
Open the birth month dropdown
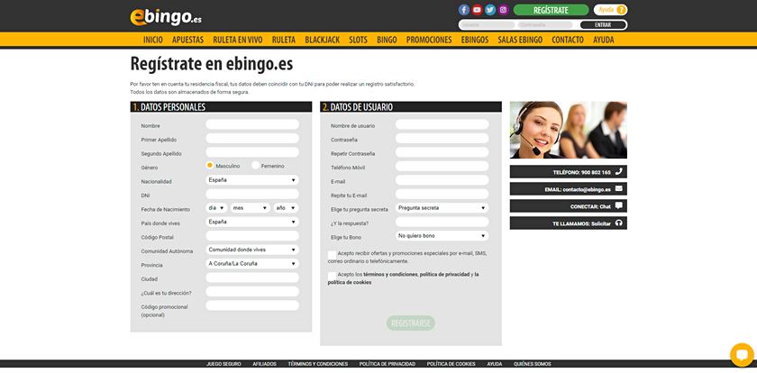point(250,208)
